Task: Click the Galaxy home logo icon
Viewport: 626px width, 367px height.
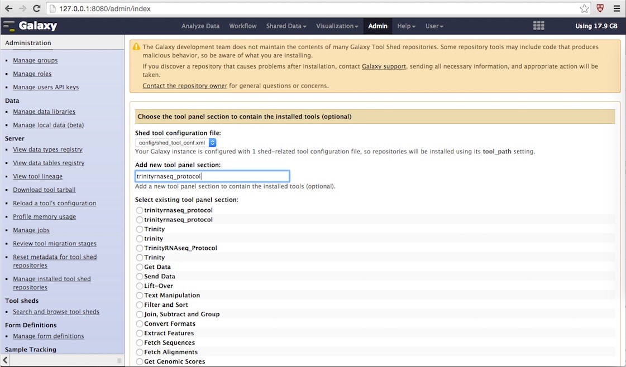Action: pos(9,26)
